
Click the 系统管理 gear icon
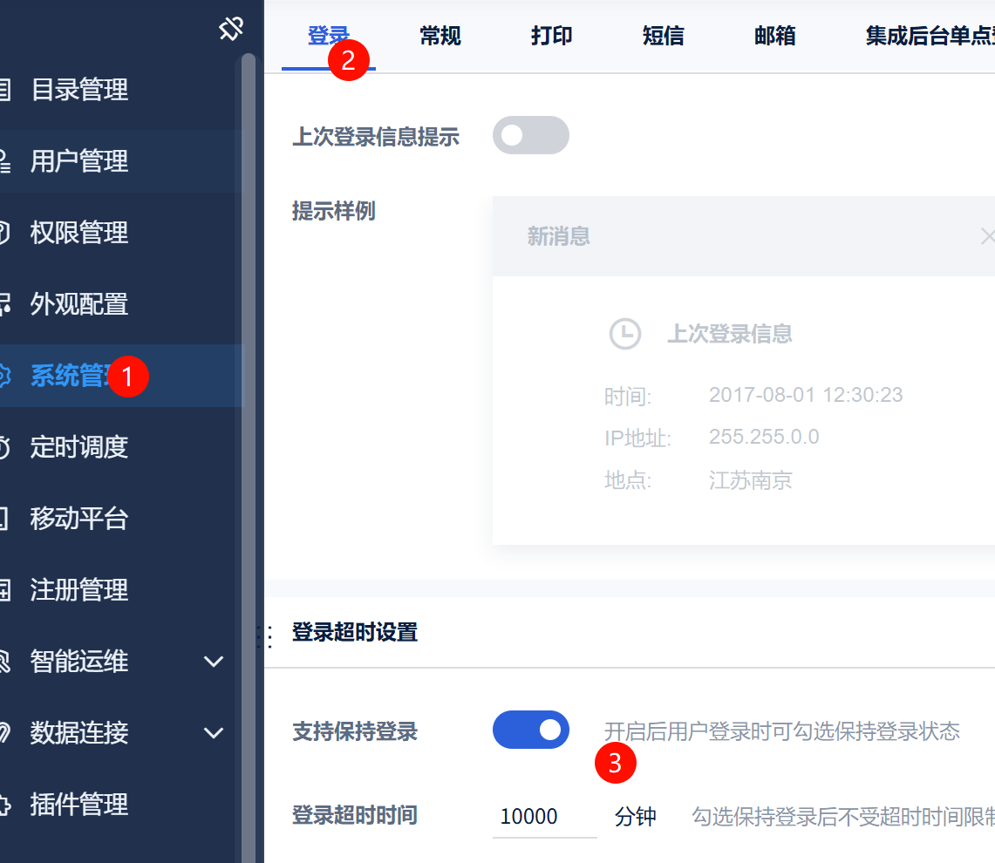pos(4,376)
